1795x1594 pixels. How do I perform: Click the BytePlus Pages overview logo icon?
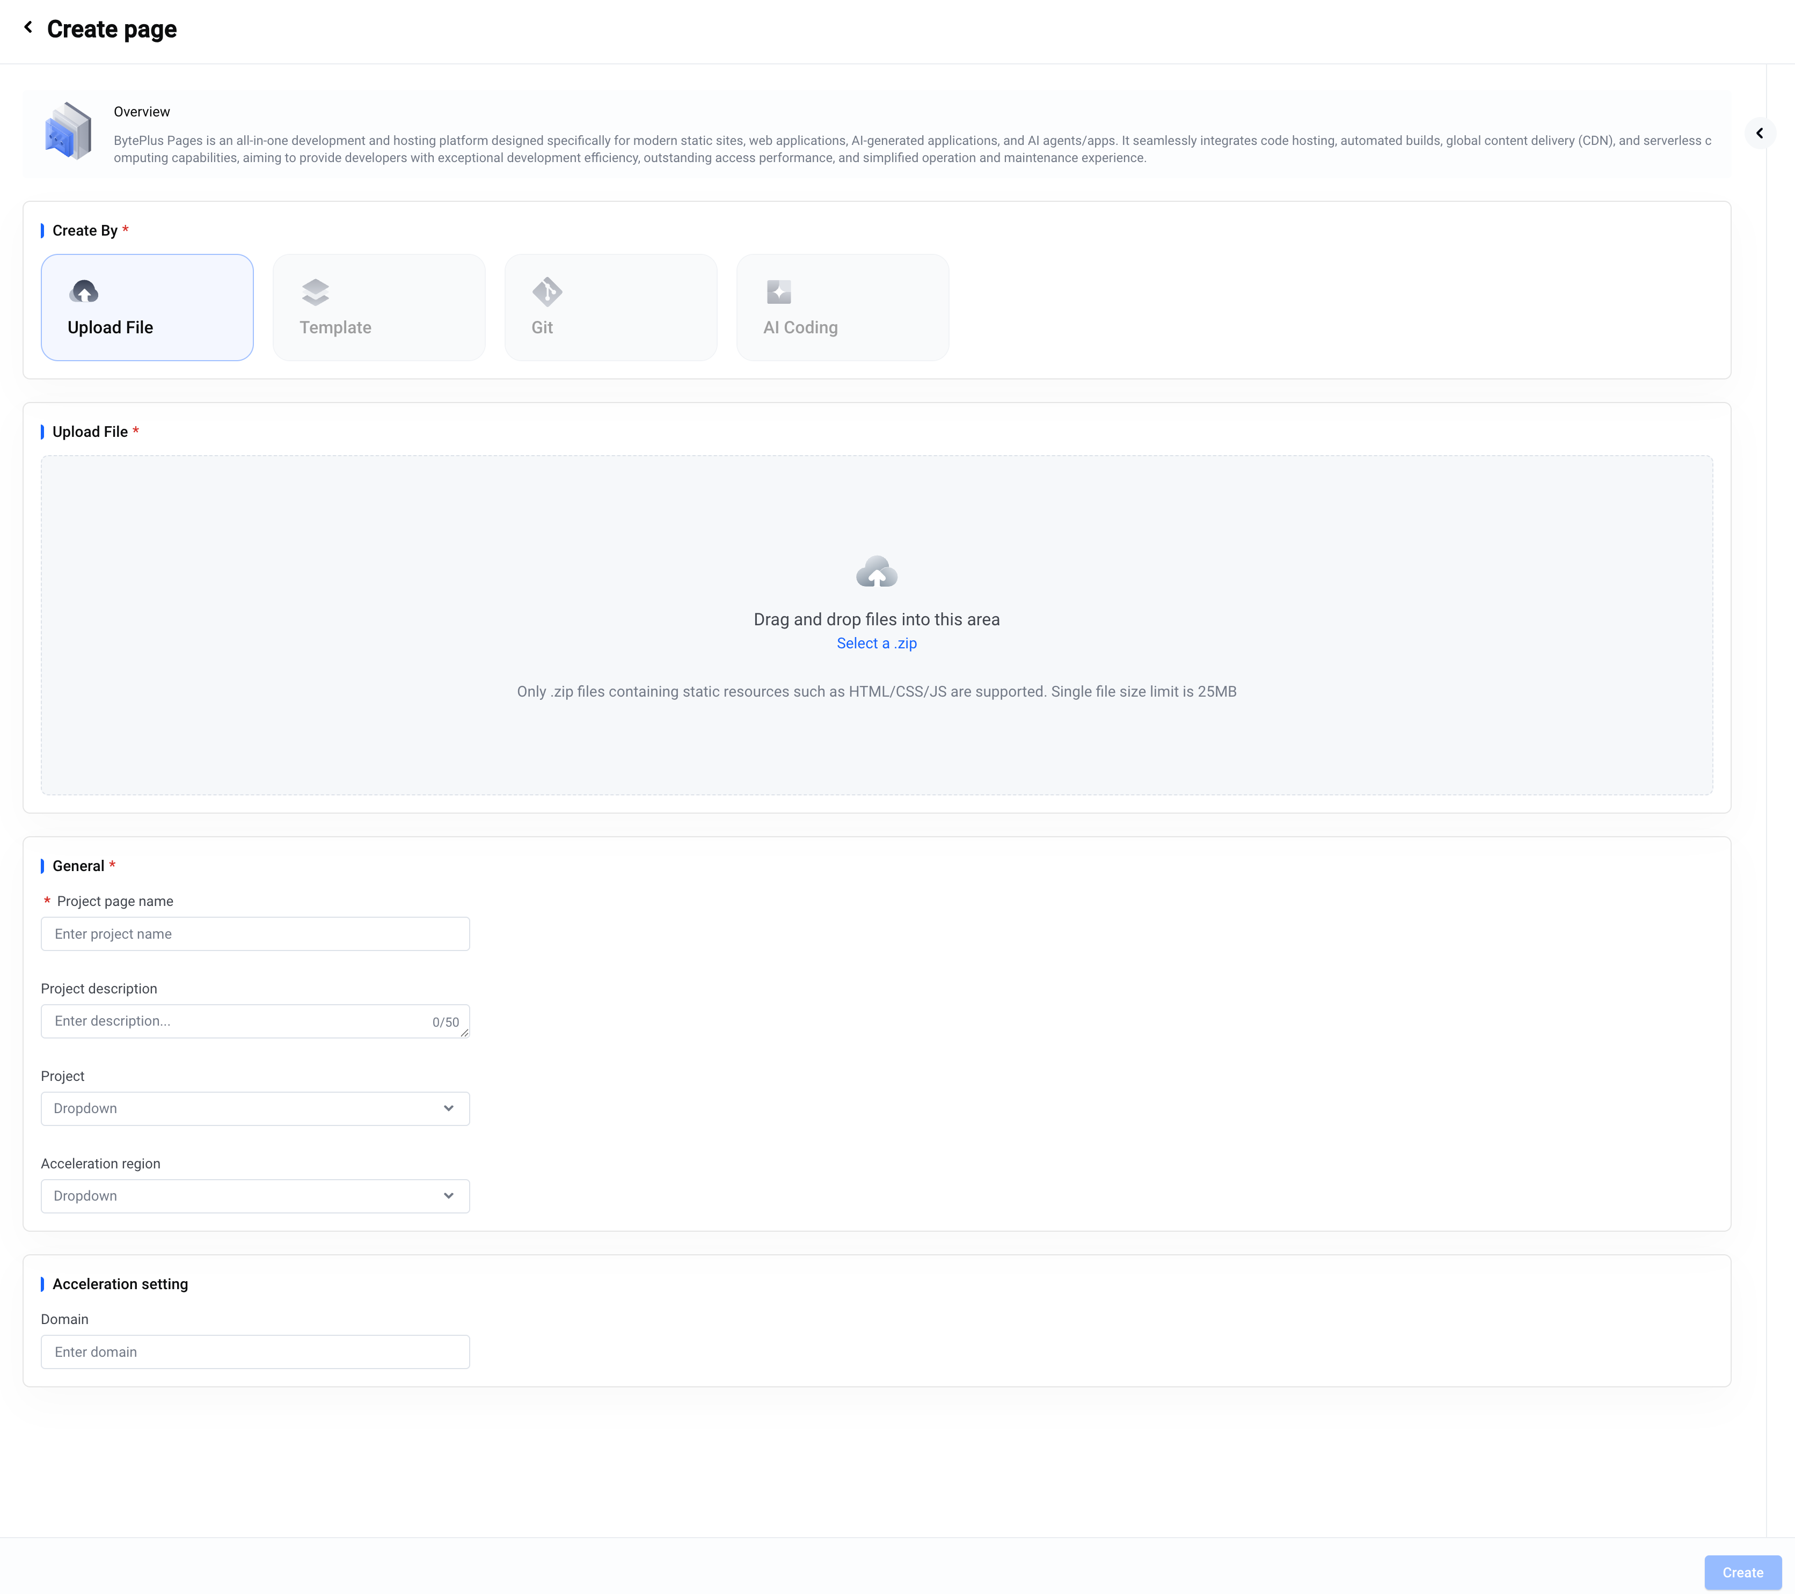[68, 131]
